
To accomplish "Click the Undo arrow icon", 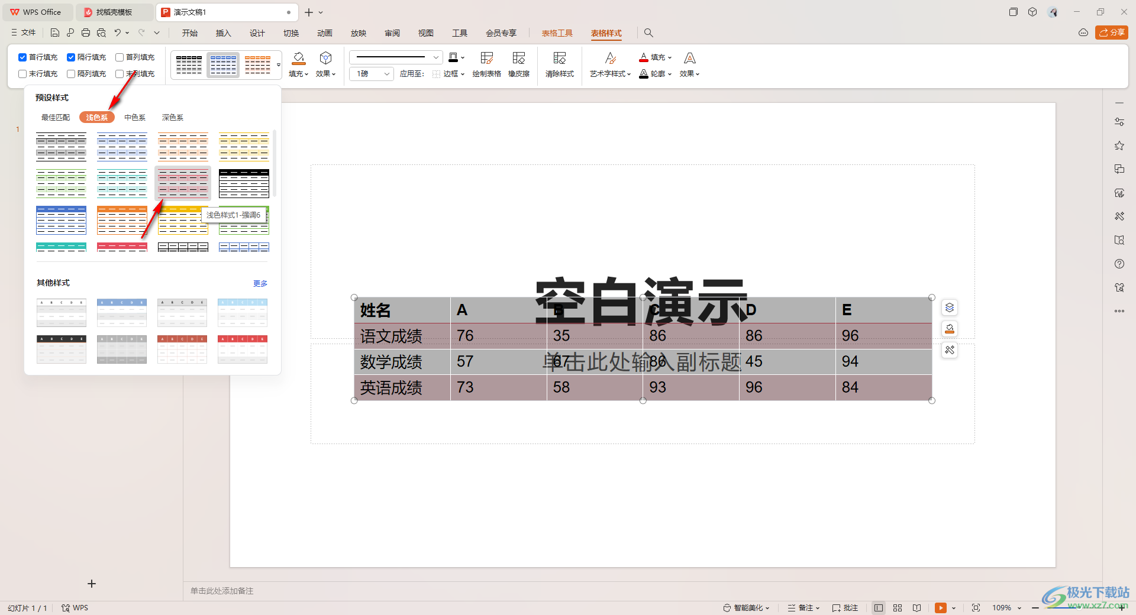I will (x=117, y=33).
